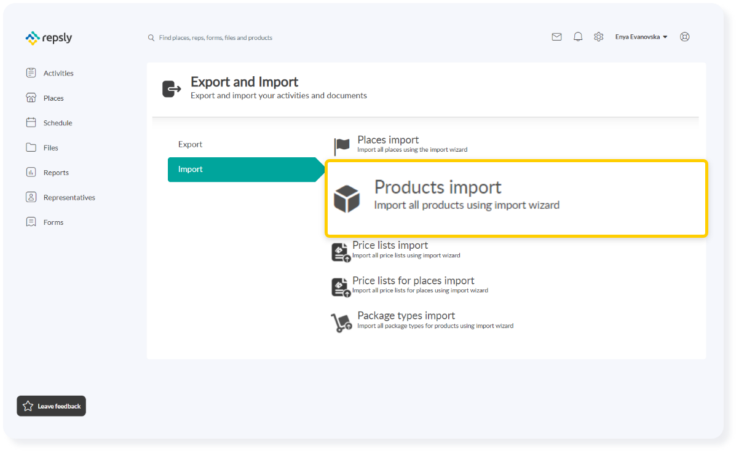The height and width of the screenshot is (454, 739).
Task: Switch to the Export tab
Action: pos(191,144)
